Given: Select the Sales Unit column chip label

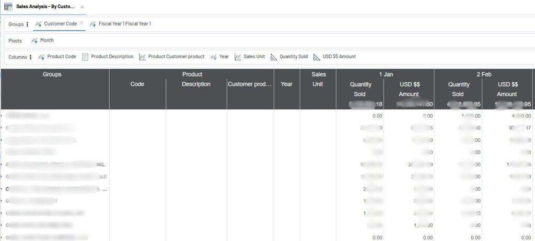Looking at the screenshot, I should coord(254,56).
